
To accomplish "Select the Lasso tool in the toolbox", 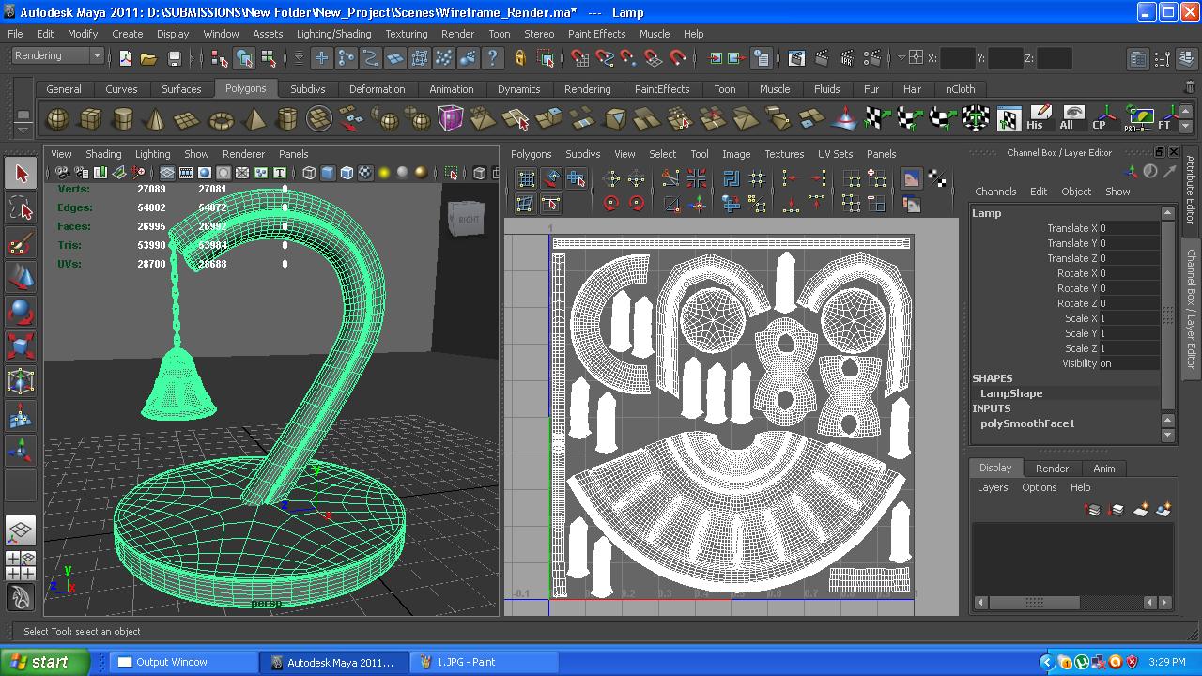I will pyautogui.click(x=21, y=208).
